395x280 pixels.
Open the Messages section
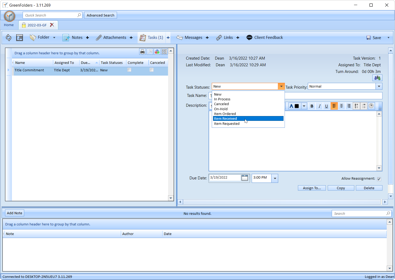189,38
